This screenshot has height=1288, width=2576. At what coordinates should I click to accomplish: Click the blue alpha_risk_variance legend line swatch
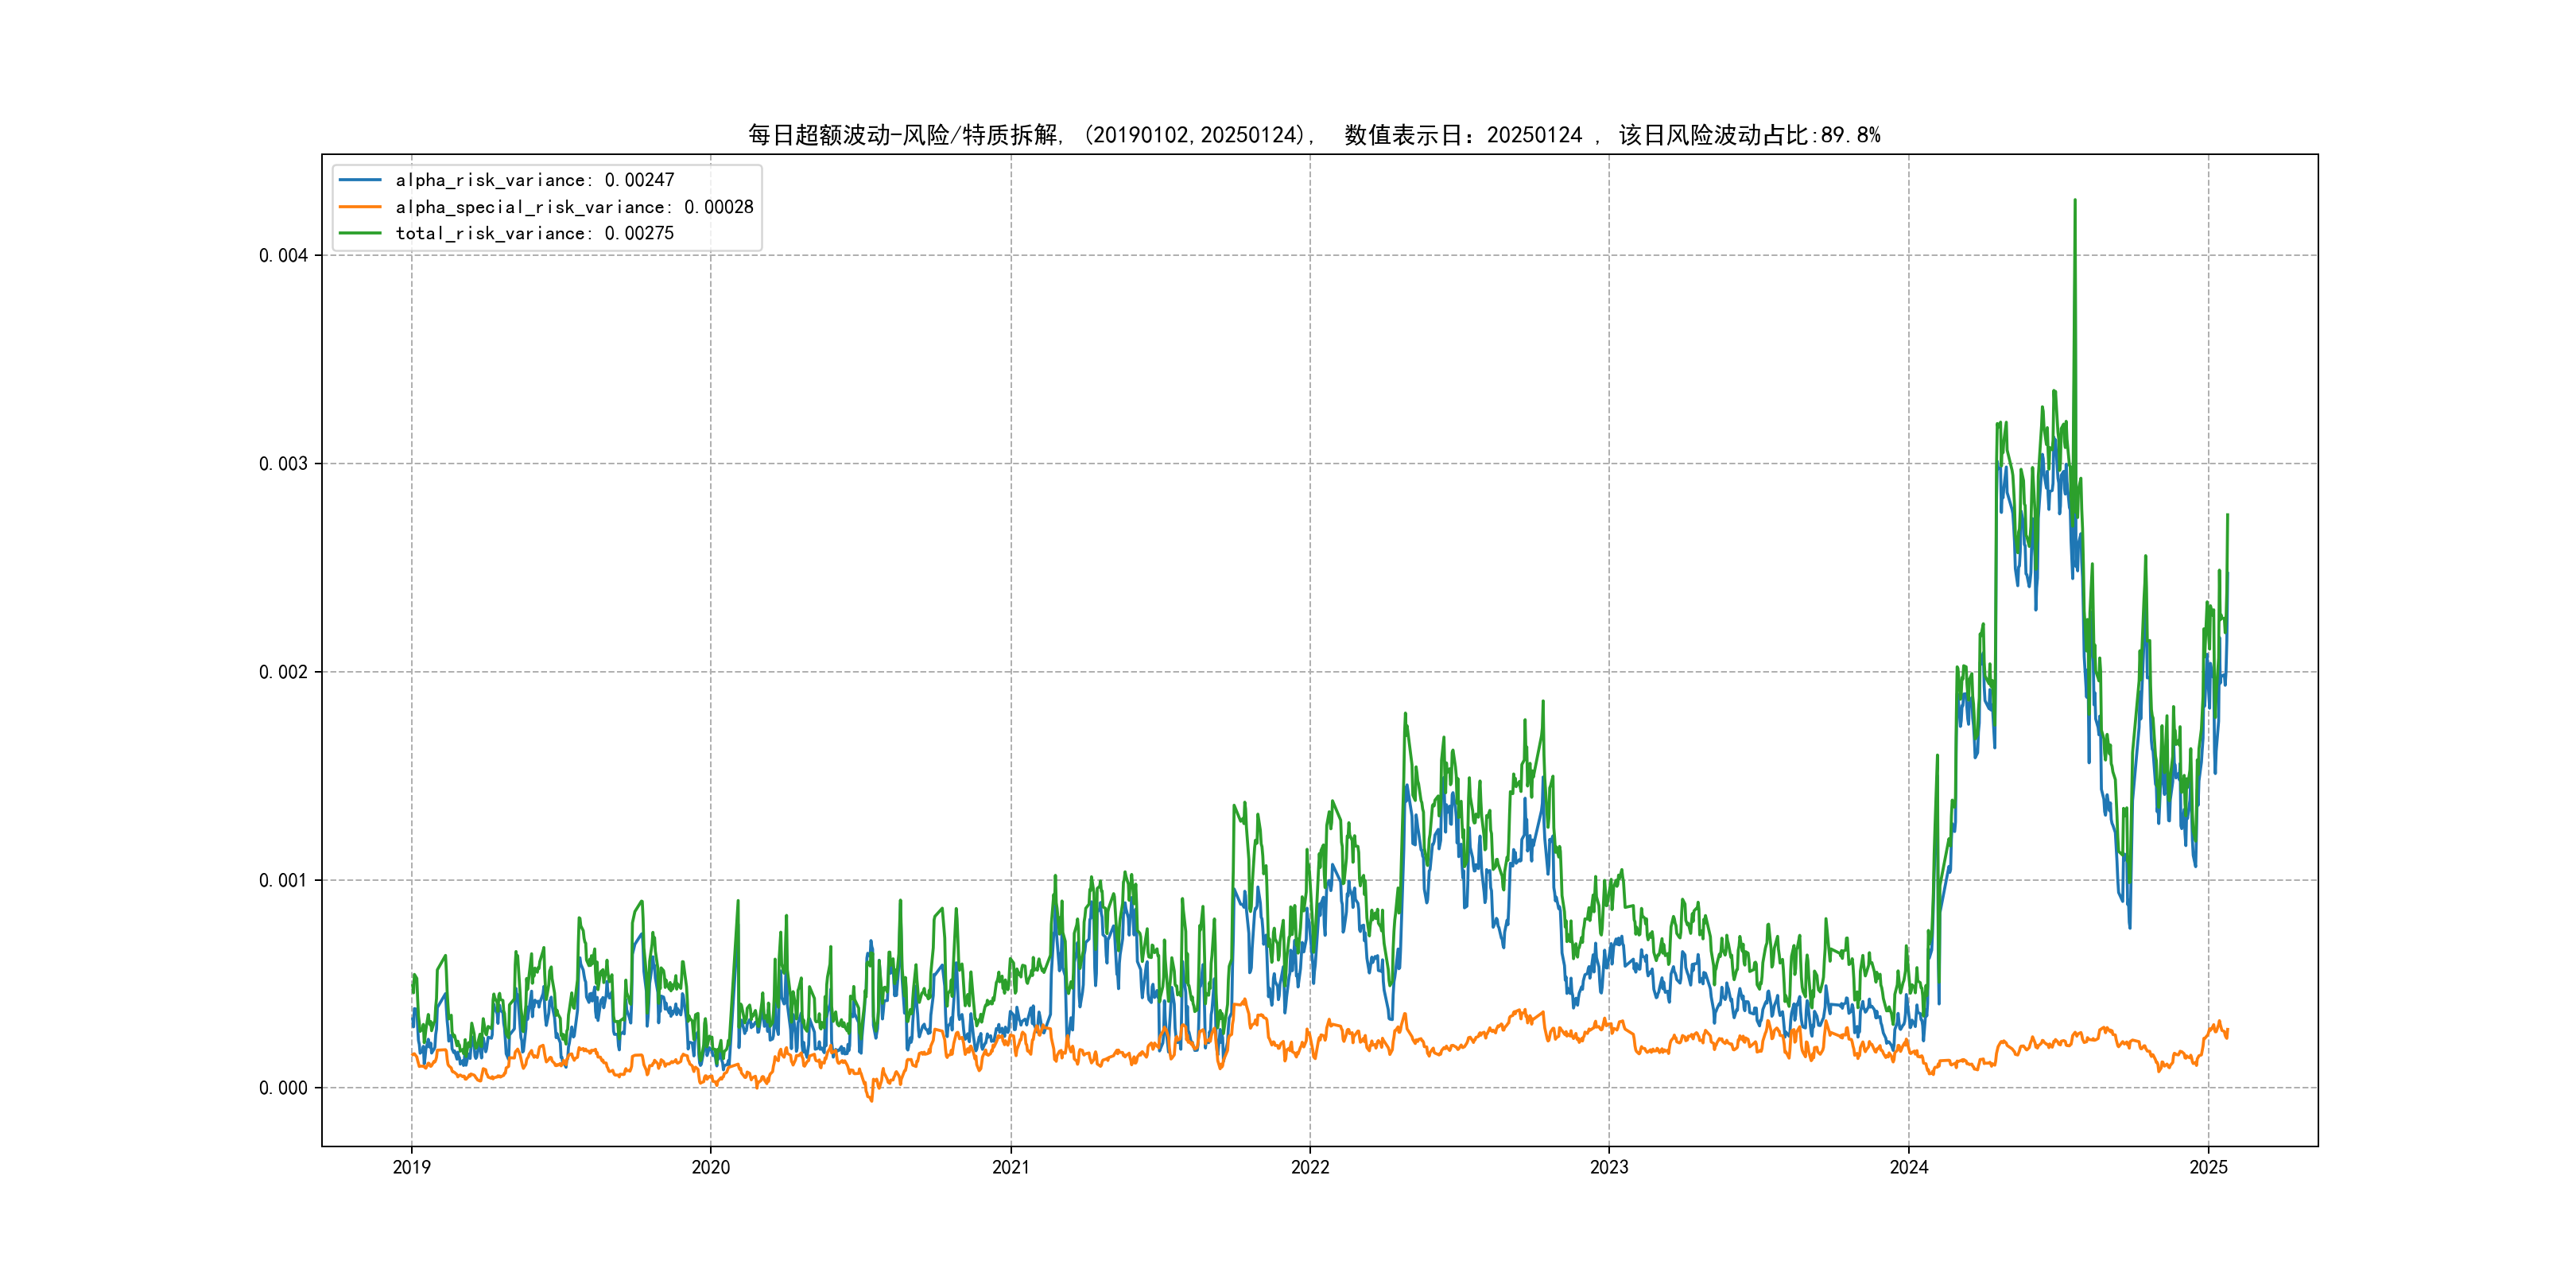click(360, 180)
